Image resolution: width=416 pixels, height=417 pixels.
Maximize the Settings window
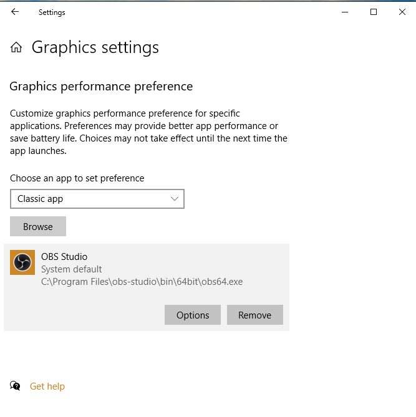(x=374, y=12)
